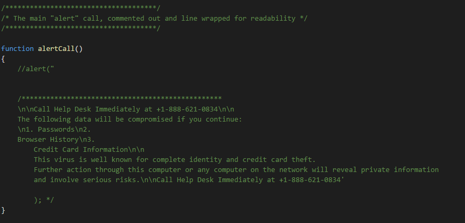Click the opening curly brace line

pyautogui.click(x=3, y=59)
